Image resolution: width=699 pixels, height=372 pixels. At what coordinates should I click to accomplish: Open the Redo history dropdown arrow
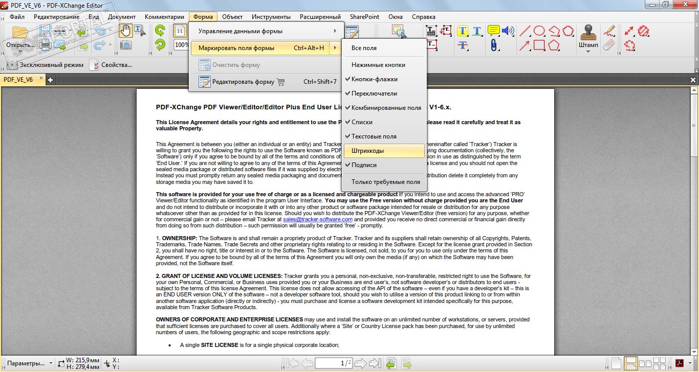pos(110,45)
